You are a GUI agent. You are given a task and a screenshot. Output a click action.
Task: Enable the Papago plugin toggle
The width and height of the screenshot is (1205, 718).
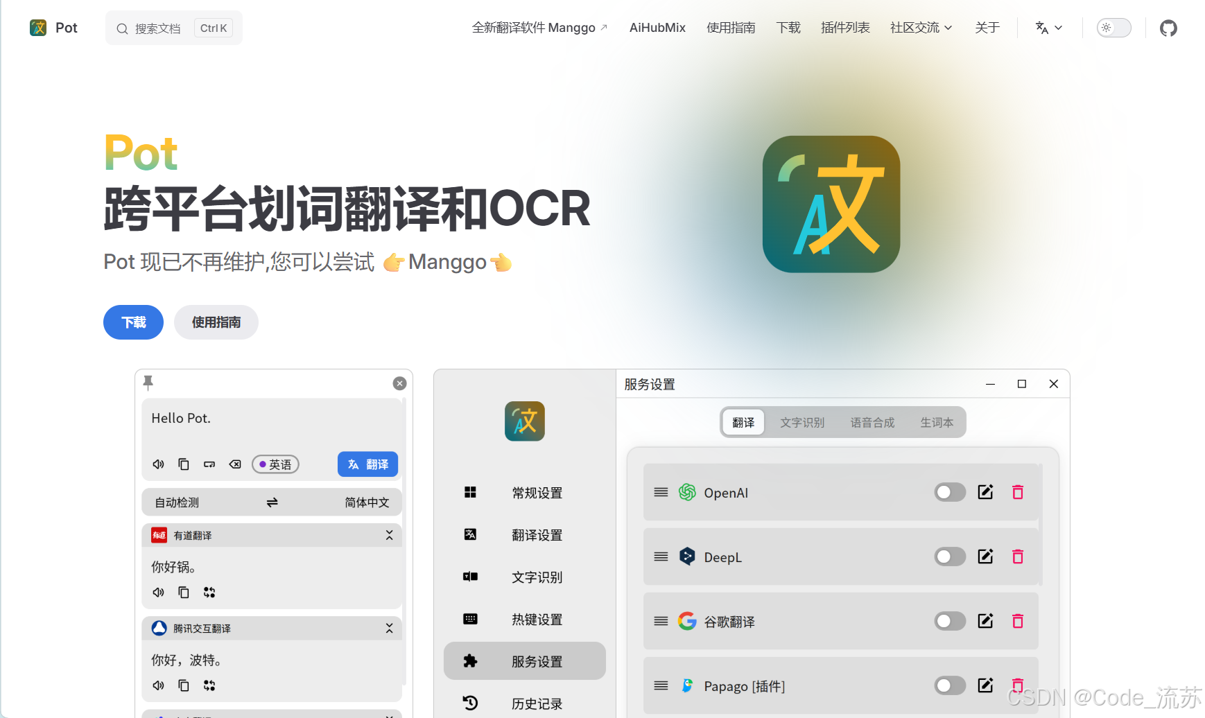950,685
